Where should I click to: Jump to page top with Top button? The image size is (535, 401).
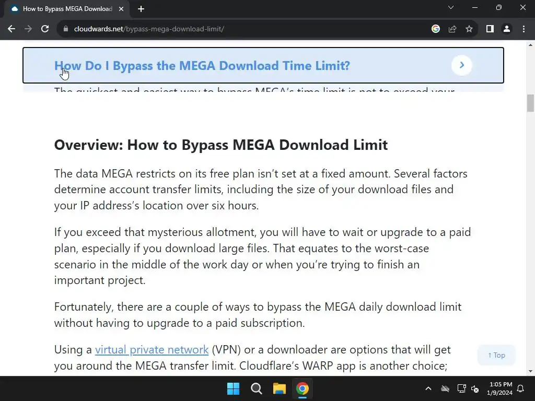click(496, 355)
